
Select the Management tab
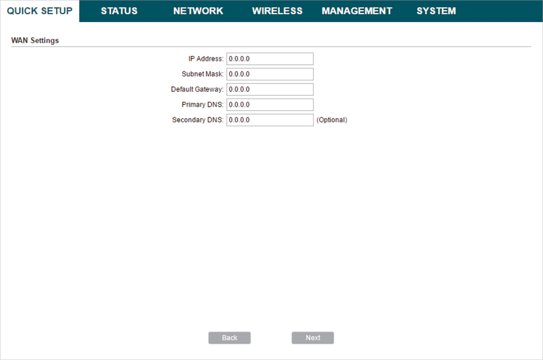coord(357,11)
